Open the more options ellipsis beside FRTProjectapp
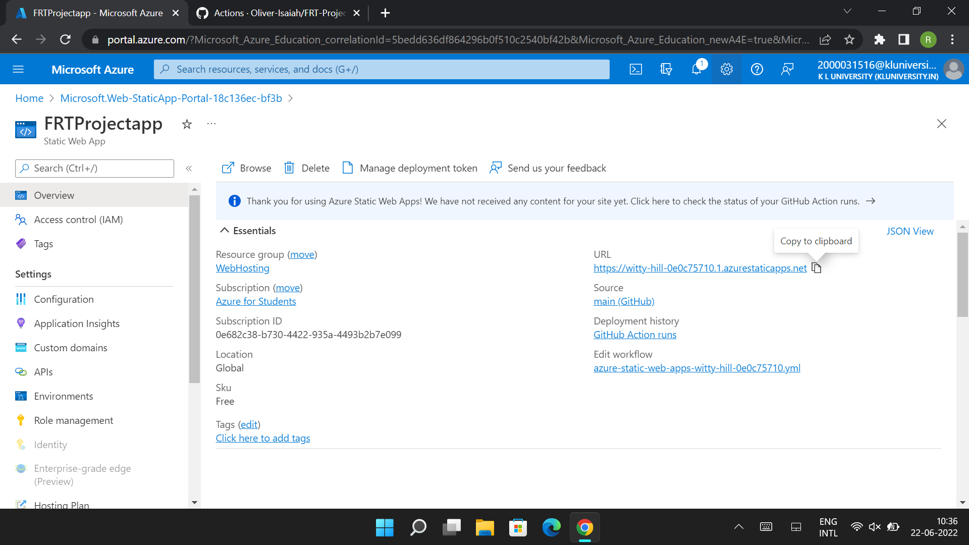This screenshot has width=969, height=545. [211, 124]
